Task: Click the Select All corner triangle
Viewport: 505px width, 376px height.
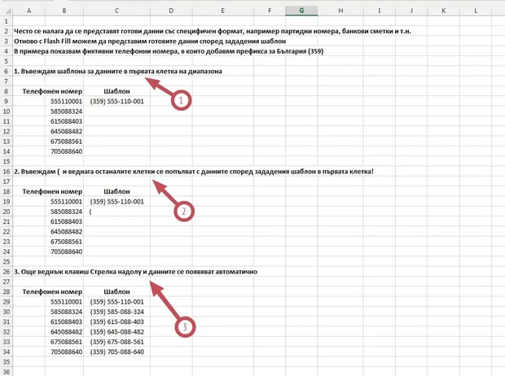Action: [7, 11]
